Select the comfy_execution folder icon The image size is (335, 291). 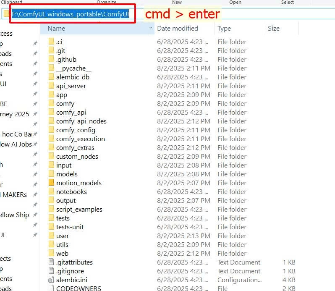click(x=51, y=138)
